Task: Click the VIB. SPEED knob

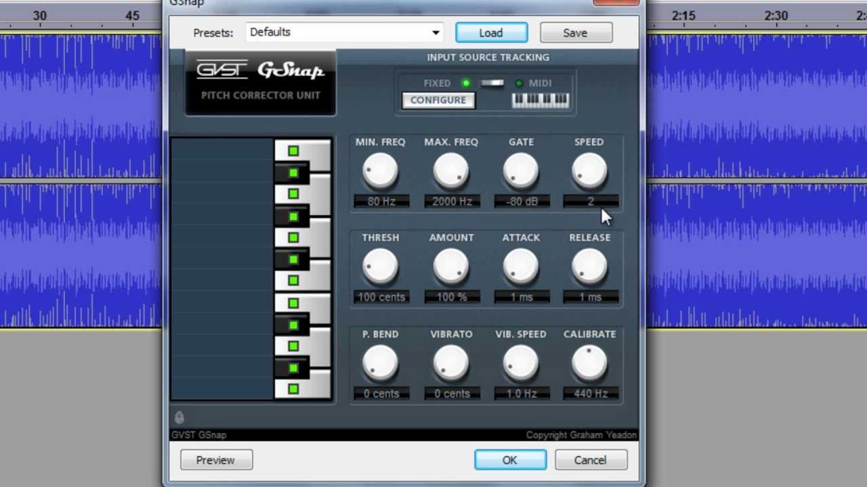Action: (521, 363)
